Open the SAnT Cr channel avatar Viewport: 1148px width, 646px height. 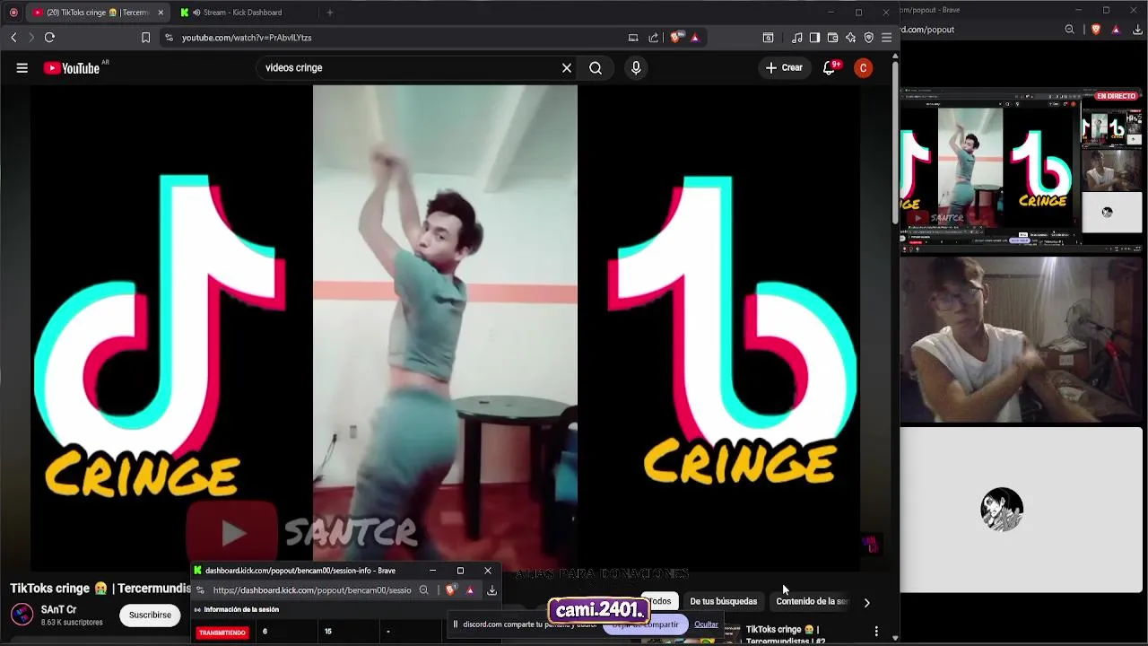[22, 615]
